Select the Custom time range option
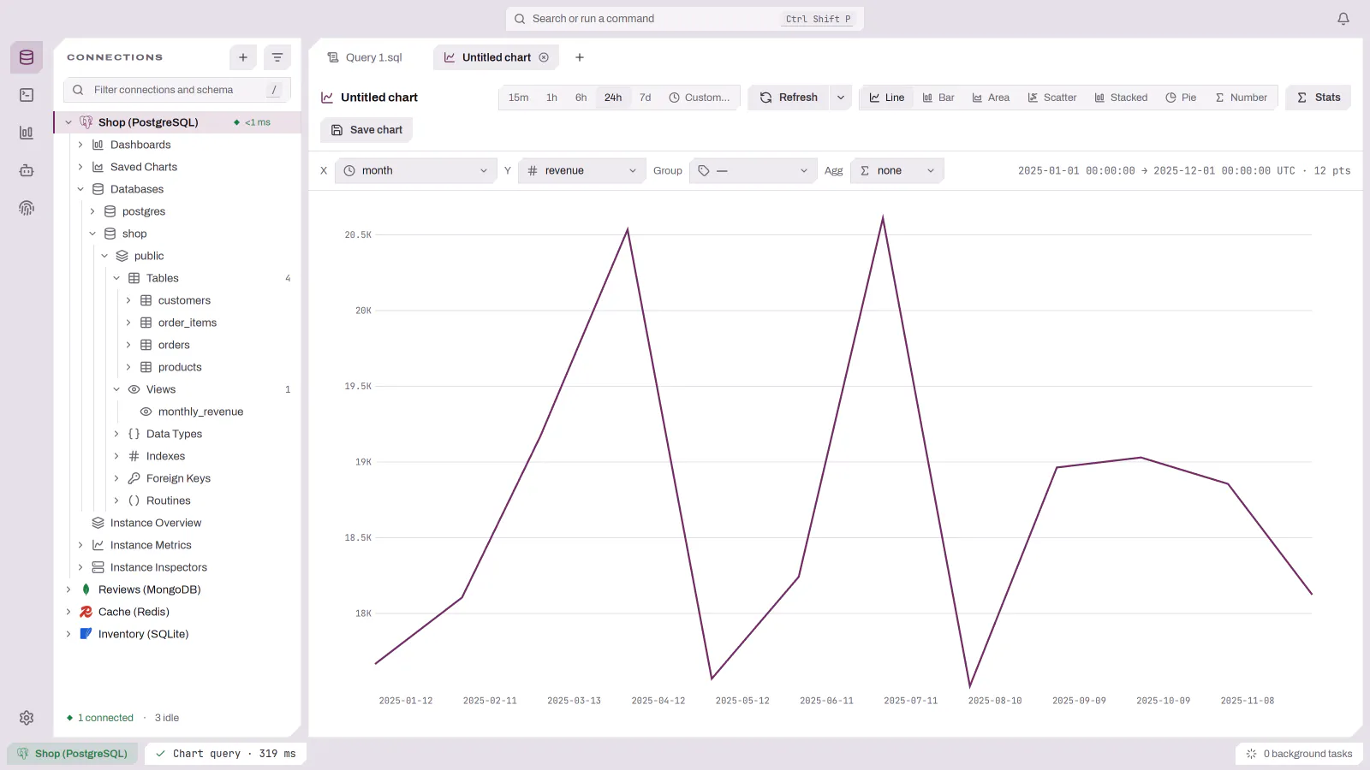This screenshot has width=1370, height=770. pyautogui.click(x=700, y=98)
